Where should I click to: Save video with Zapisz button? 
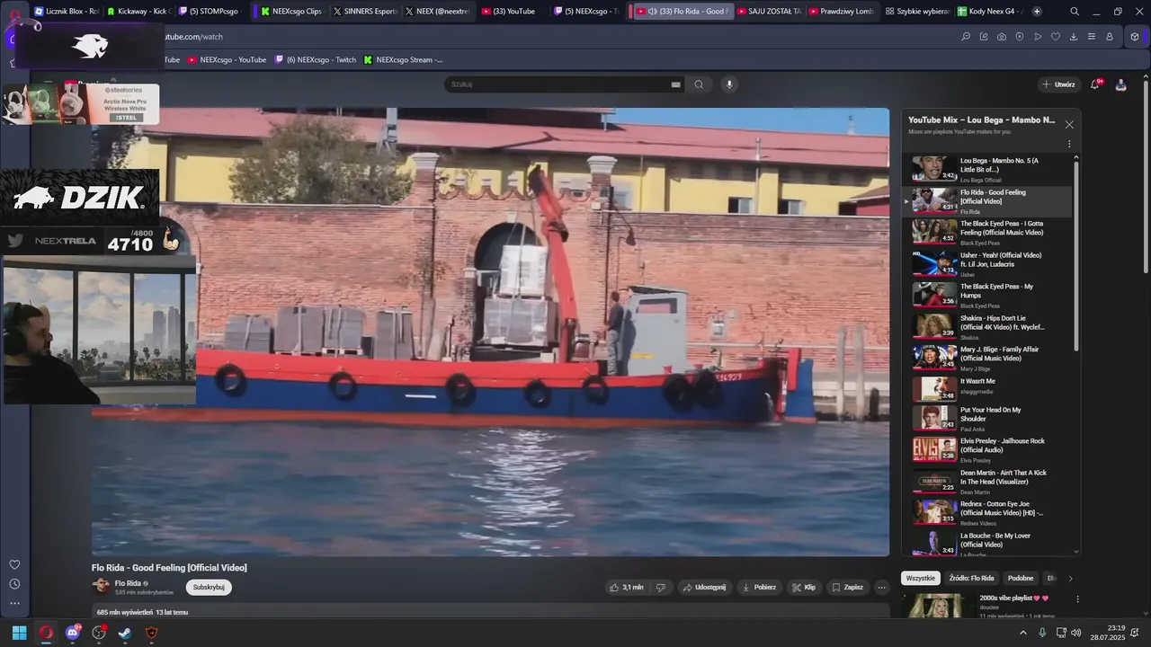coord(848,588)
